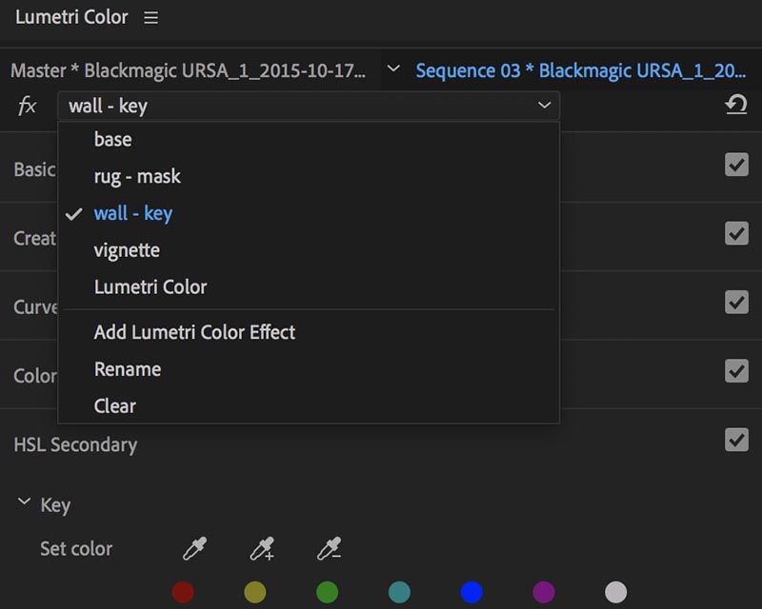Select the red color swatch

click(x=183, y=593)
